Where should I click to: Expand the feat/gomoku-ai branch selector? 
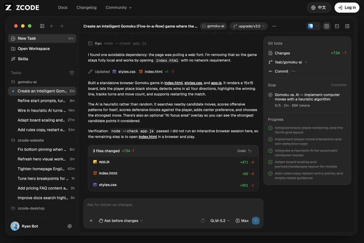pos(288,62)
